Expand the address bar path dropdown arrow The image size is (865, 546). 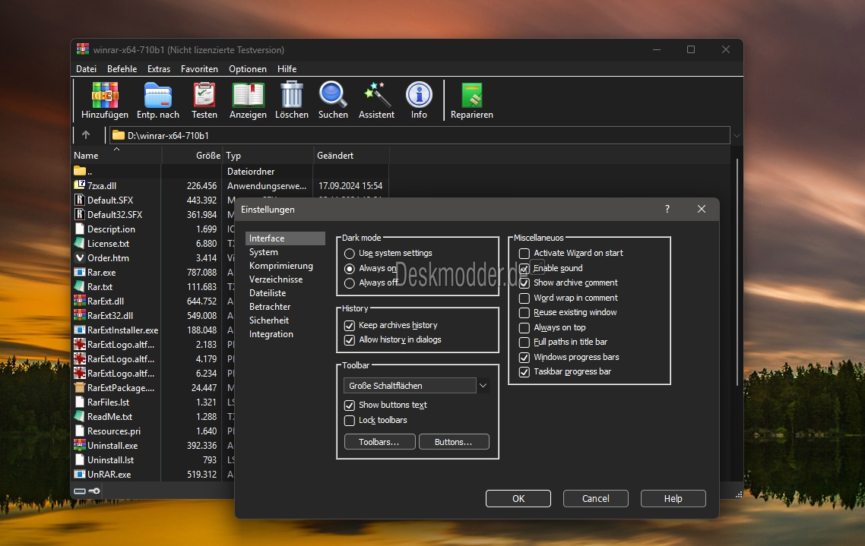[x=737, y=135]
